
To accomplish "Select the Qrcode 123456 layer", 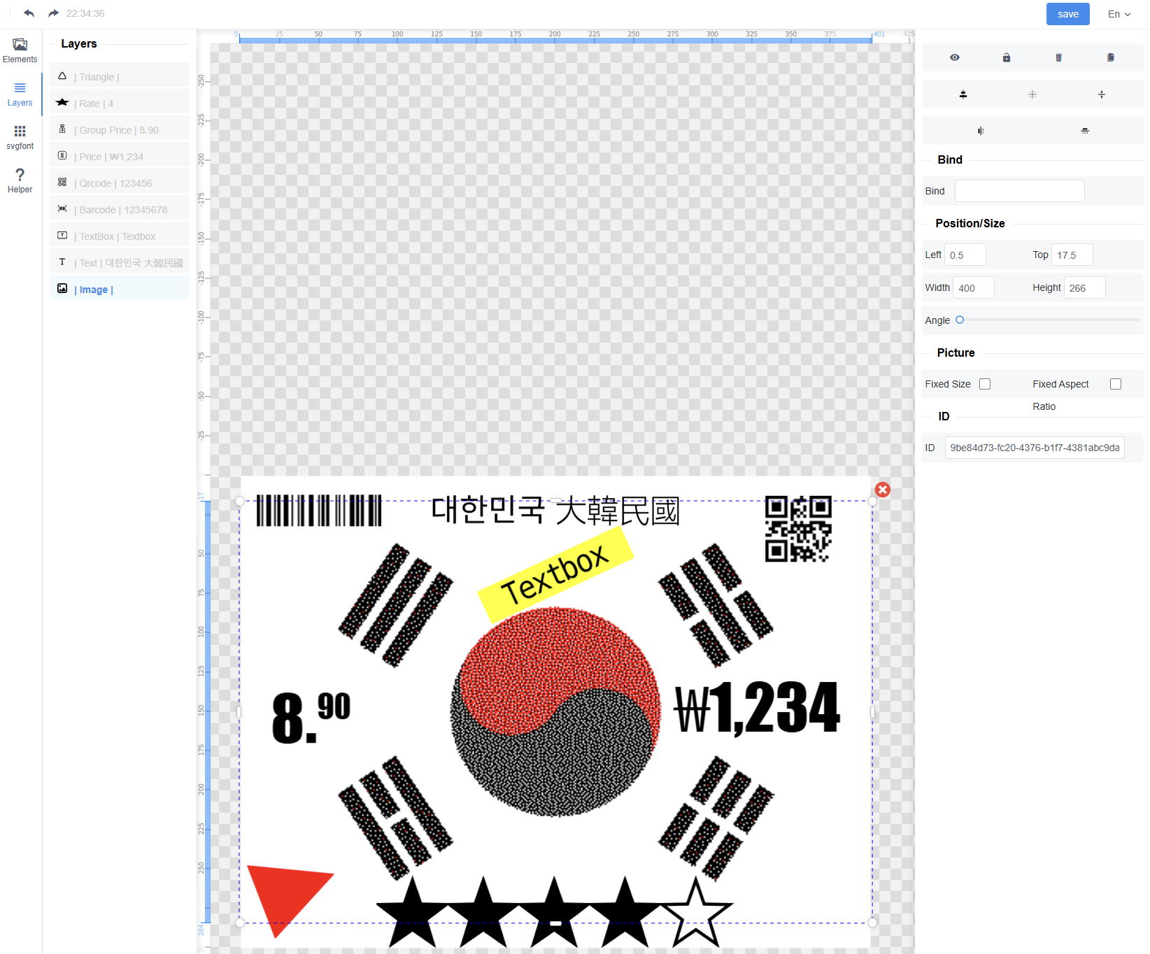I will [120, 183].
